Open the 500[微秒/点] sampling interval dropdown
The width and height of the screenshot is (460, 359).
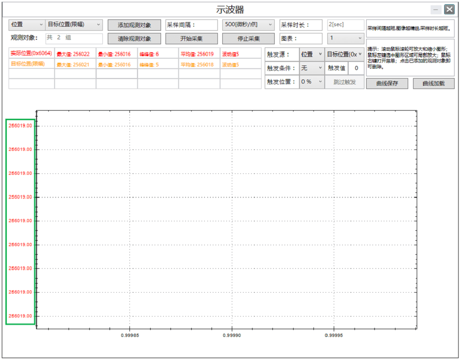pyautogui.click(x=248, y=24)
